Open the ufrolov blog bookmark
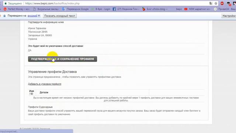 [155, 9]
